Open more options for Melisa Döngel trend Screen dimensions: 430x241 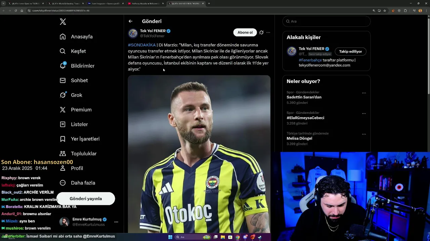pos(364,134)
